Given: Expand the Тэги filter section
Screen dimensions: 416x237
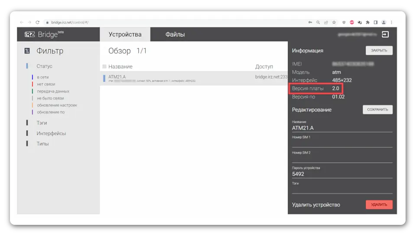Looking at the screenshot, I should (42, 123).
